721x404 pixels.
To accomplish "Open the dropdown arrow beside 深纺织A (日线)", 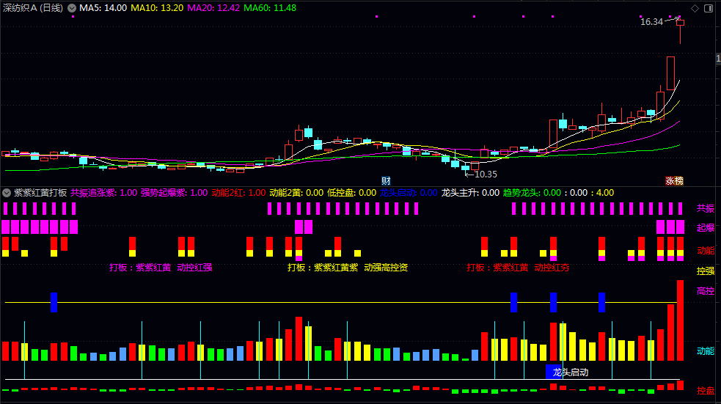I will (72, 8).
